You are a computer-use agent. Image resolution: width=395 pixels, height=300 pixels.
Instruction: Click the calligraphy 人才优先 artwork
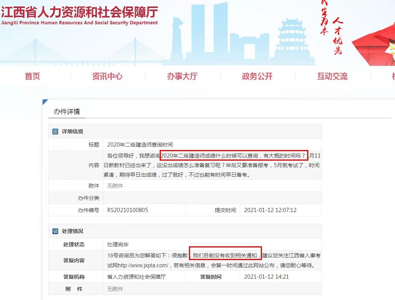[338, 36]
